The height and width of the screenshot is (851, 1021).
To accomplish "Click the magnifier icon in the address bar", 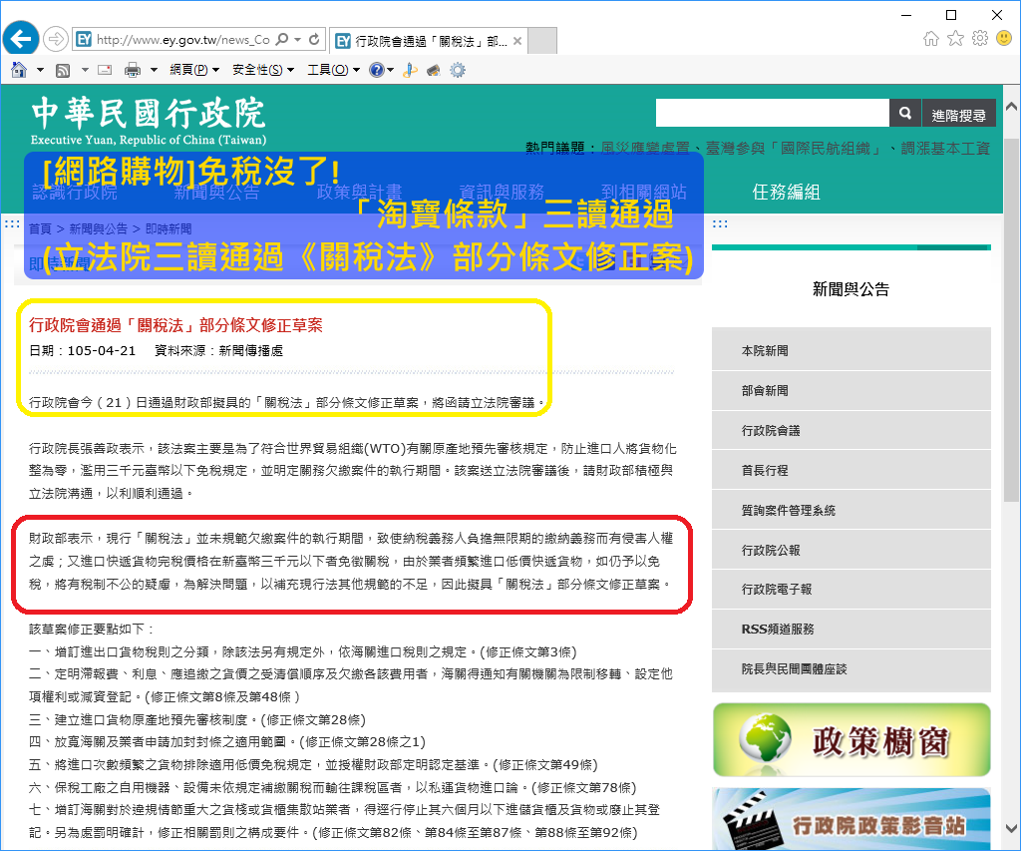I will [282, 39].
